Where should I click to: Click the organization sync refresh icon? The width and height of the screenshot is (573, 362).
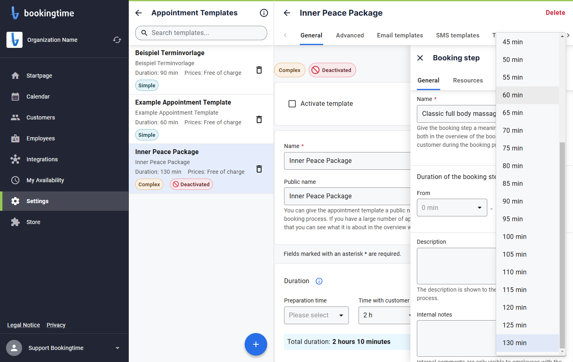117,40
